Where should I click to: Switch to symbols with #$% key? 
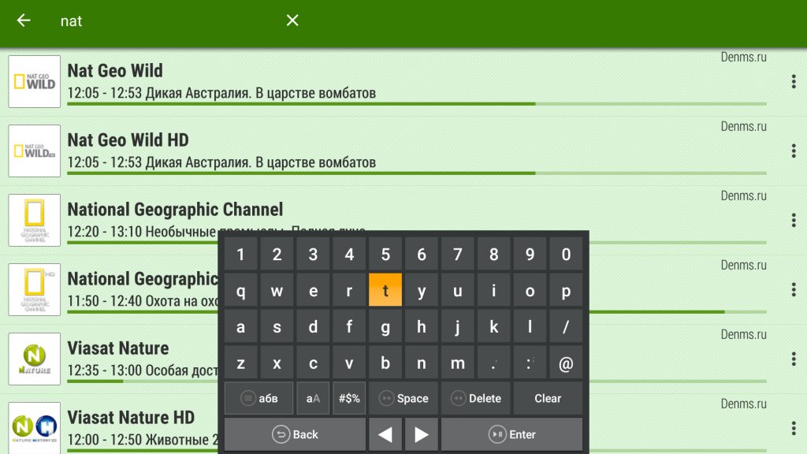coord(349,398)
